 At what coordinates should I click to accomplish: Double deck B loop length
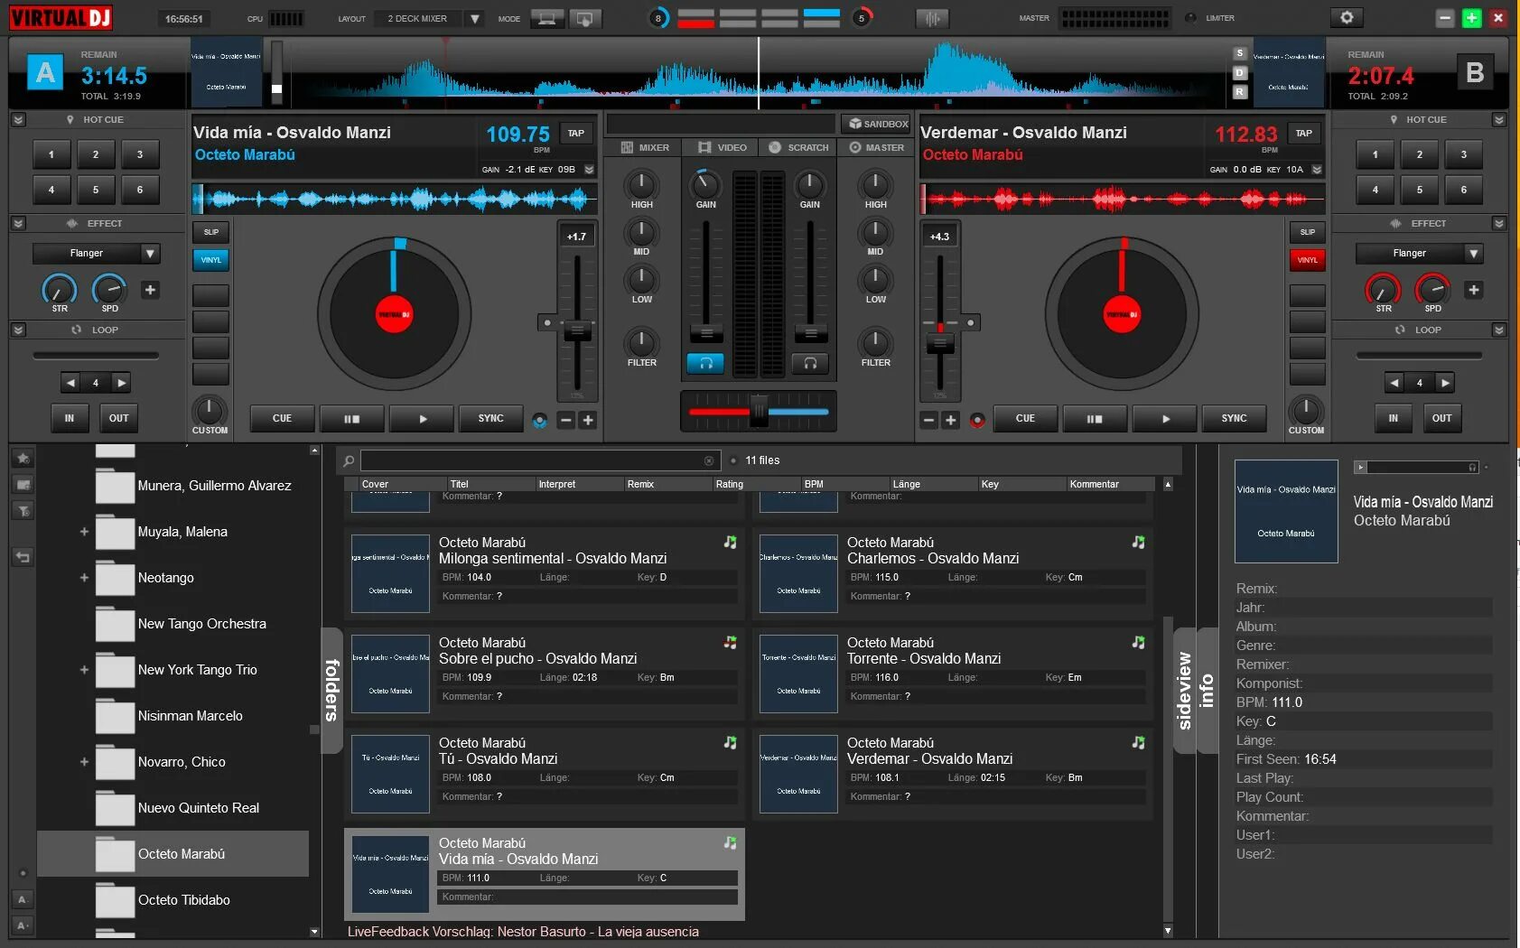[x=1445, y=383]
